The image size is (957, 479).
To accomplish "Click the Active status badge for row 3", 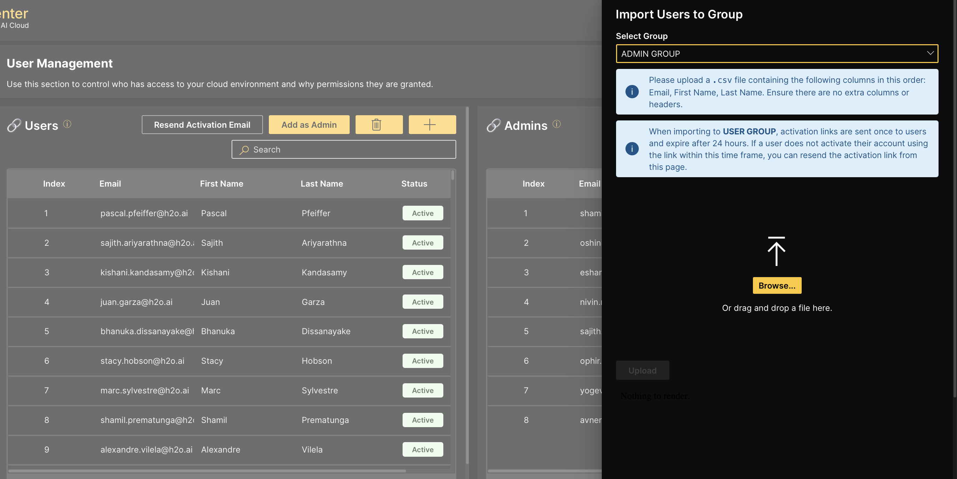I will pos(422,272).
